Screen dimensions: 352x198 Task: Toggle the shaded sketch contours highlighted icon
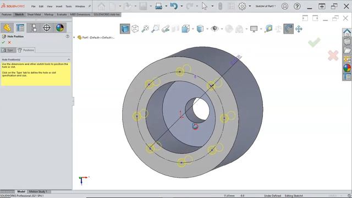point(125,29)
